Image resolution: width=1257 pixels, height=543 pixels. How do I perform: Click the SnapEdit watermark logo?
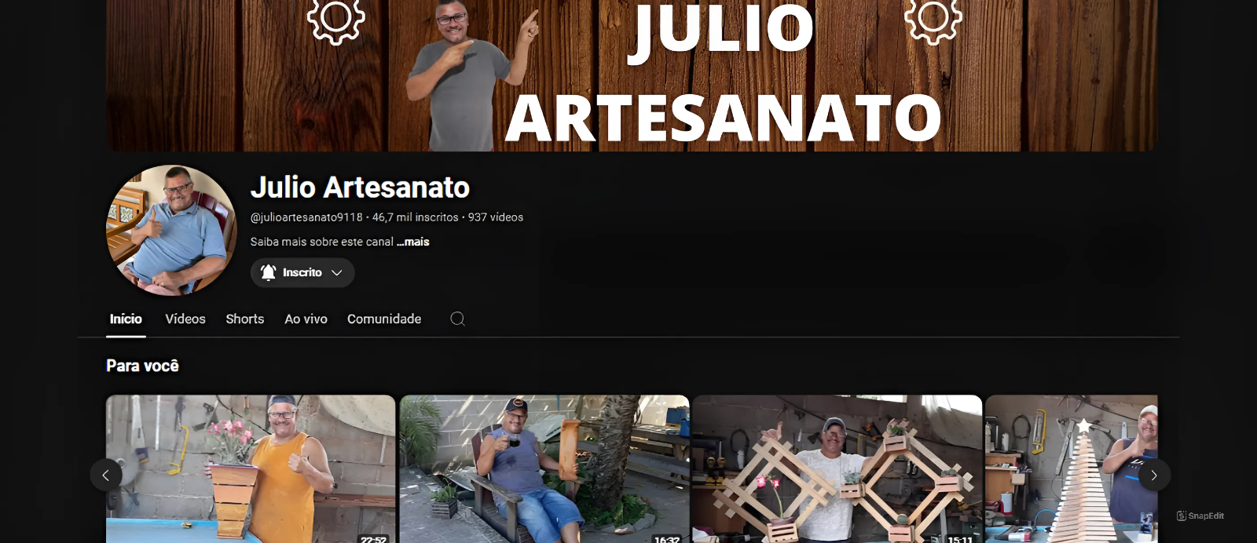point(1200,516)
